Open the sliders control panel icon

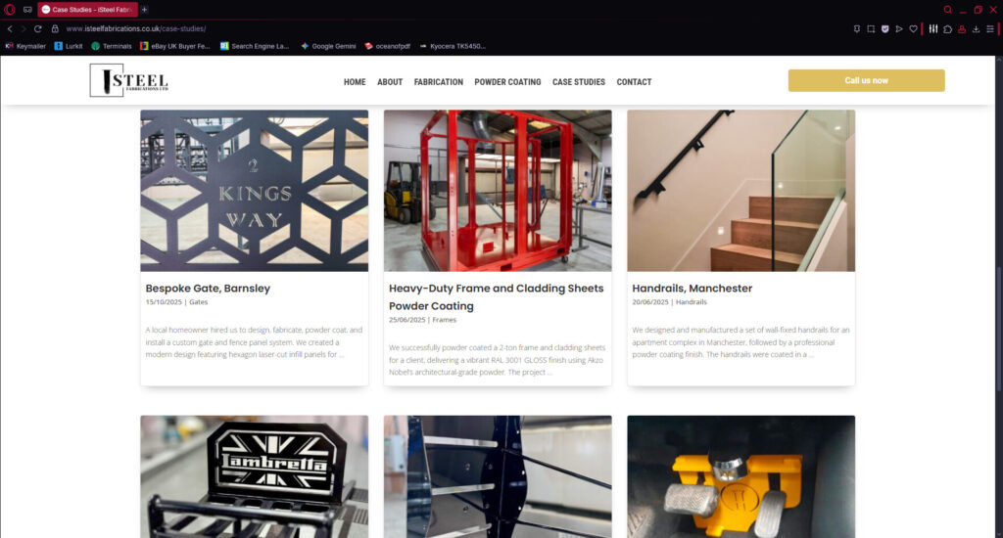click(x=933, y=28)
